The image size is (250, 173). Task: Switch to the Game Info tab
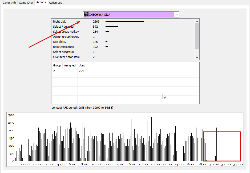pyautogui.click(x=9, y=3)
